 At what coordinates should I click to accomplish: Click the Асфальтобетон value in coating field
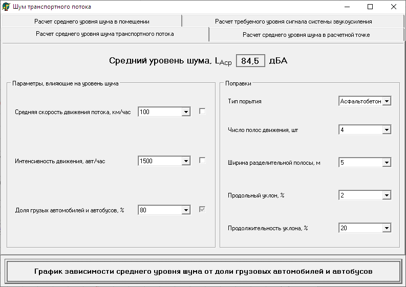click(x=360, y=101)
